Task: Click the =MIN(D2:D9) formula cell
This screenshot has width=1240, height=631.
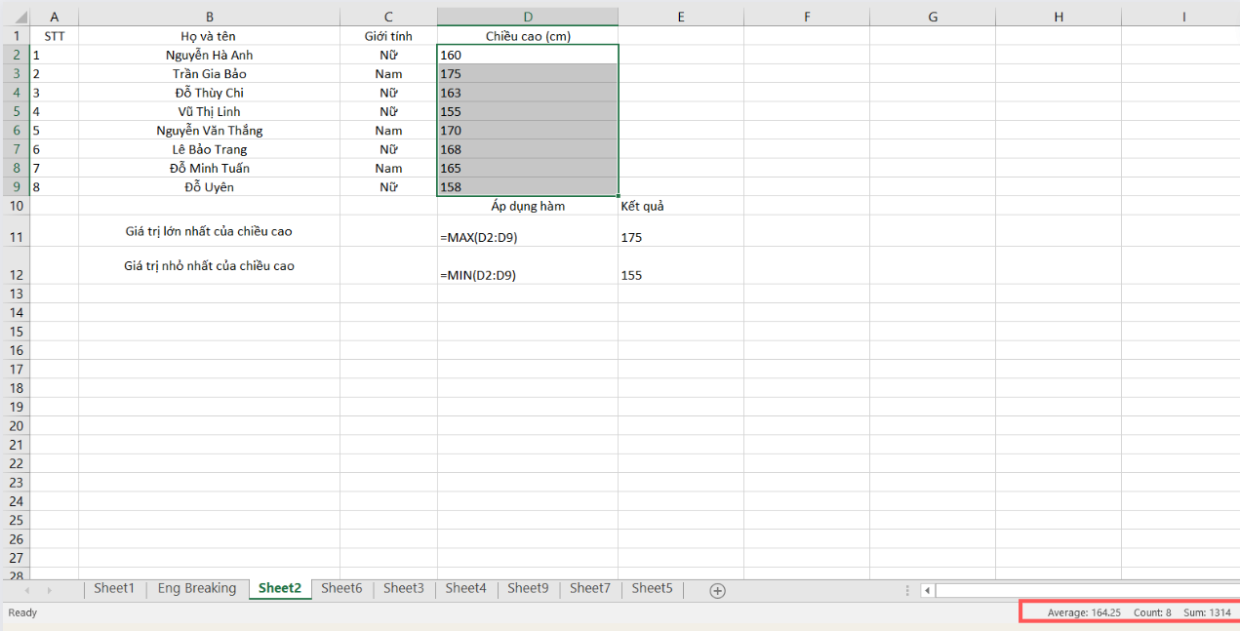Action: [527, 275]
